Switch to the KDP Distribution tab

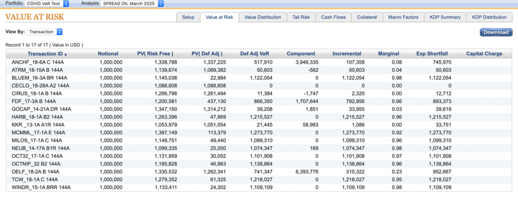click(489, 18)
